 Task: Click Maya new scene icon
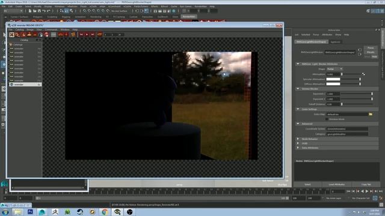[30, 11]
